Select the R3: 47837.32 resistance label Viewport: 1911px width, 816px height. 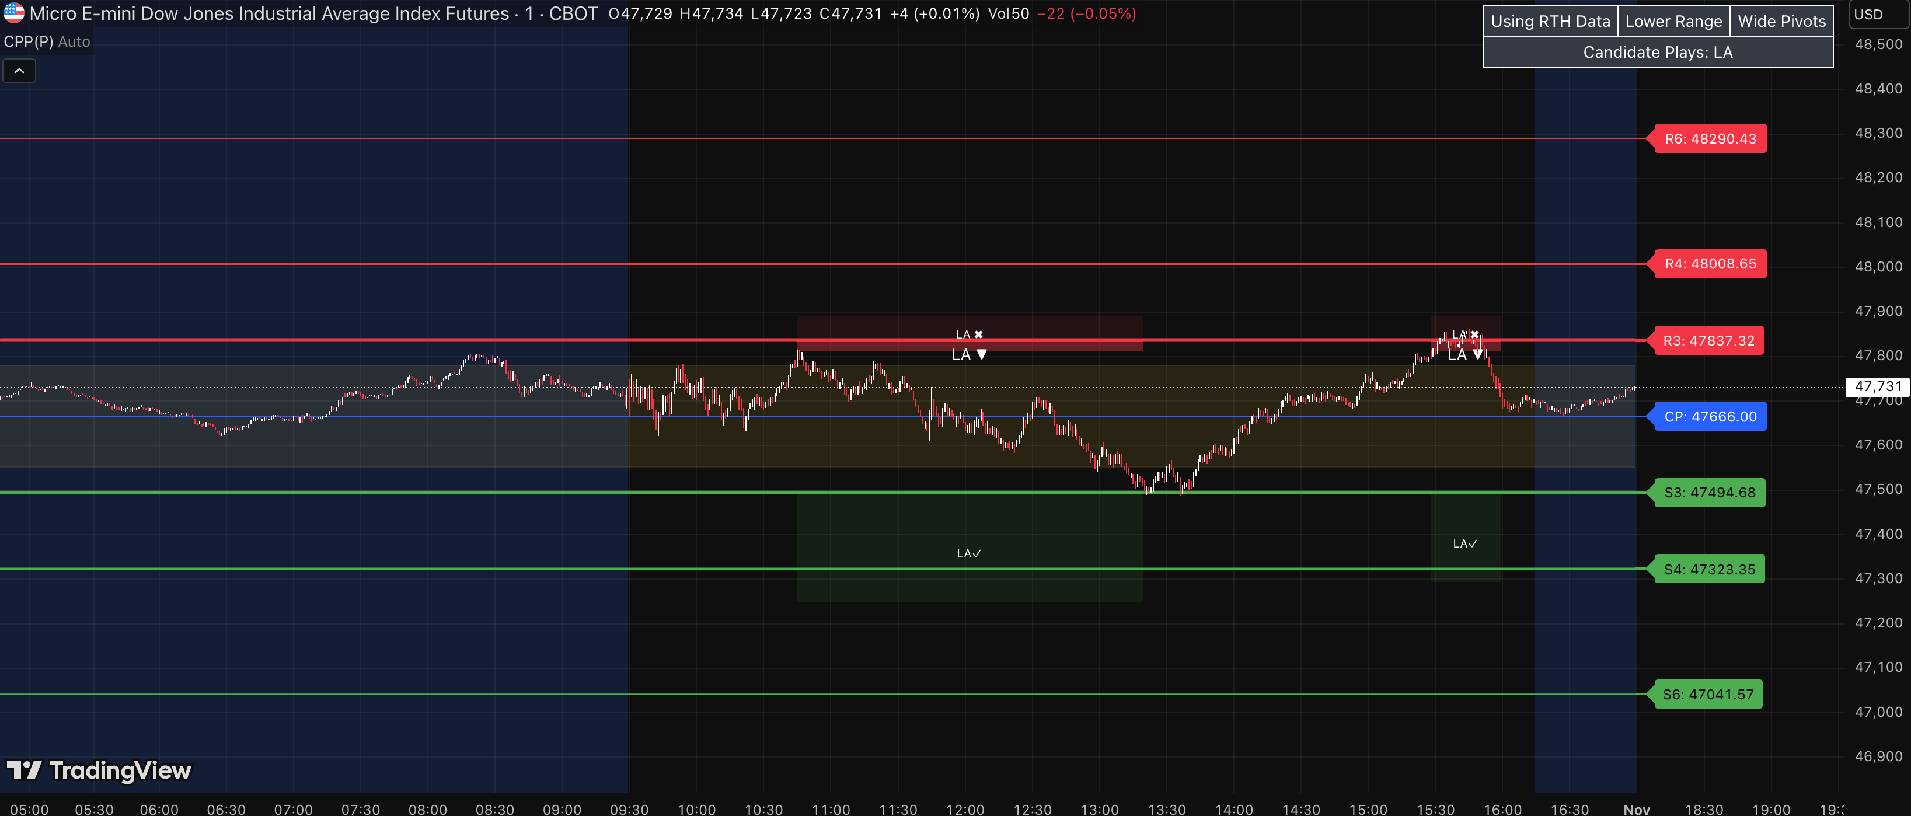point(1708,340)
